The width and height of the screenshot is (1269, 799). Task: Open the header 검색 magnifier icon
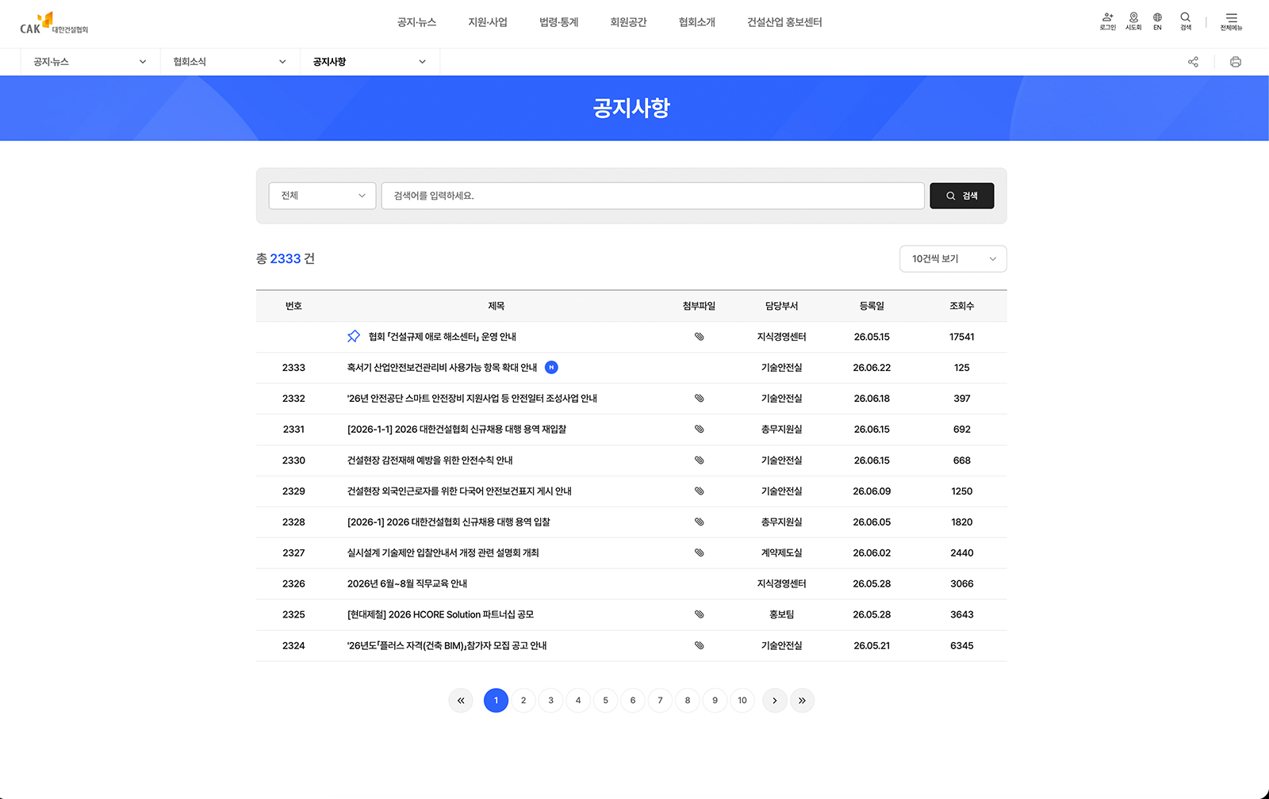tap(1185, 21)
